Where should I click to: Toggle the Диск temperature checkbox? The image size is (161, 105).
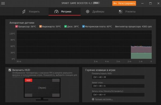click(65, 27)
